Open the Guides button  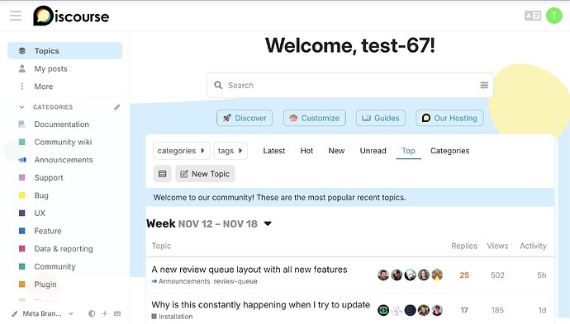point(381,118)
